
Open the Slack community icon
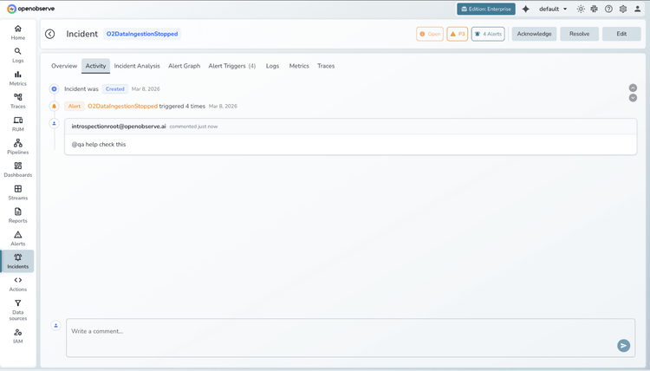[x=595, y=9]
